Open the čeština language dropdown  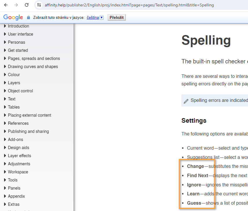click(102, 18)
